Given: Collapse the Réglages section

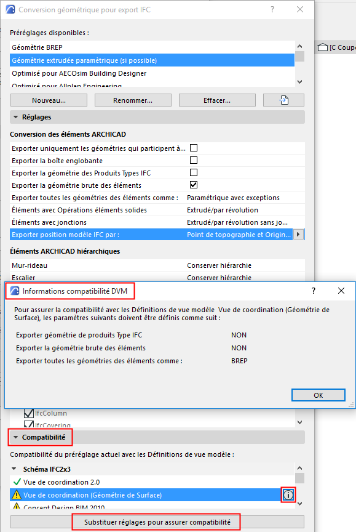Looking at the screenshot, I should click(x=15, y=117).
